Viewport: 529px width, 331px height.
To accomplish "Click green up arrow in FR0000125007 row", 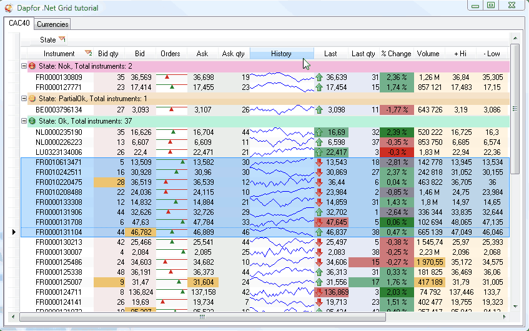I will [x=319, y=282].
